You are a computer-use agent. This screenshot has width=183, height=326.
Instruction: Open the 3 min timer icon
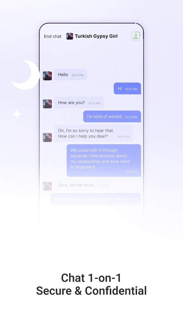[136, 36]
